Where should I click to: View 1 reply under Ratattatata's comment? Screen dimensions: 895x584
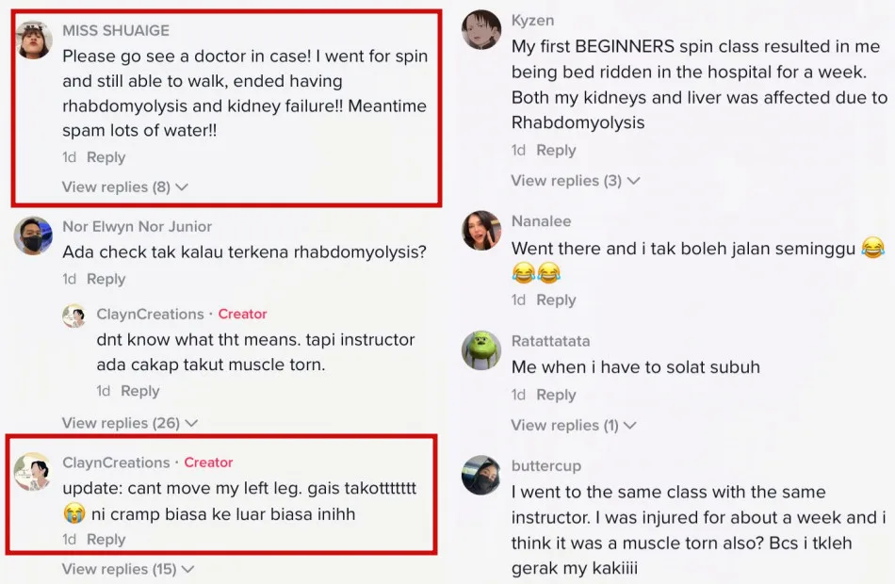(573, 425)
